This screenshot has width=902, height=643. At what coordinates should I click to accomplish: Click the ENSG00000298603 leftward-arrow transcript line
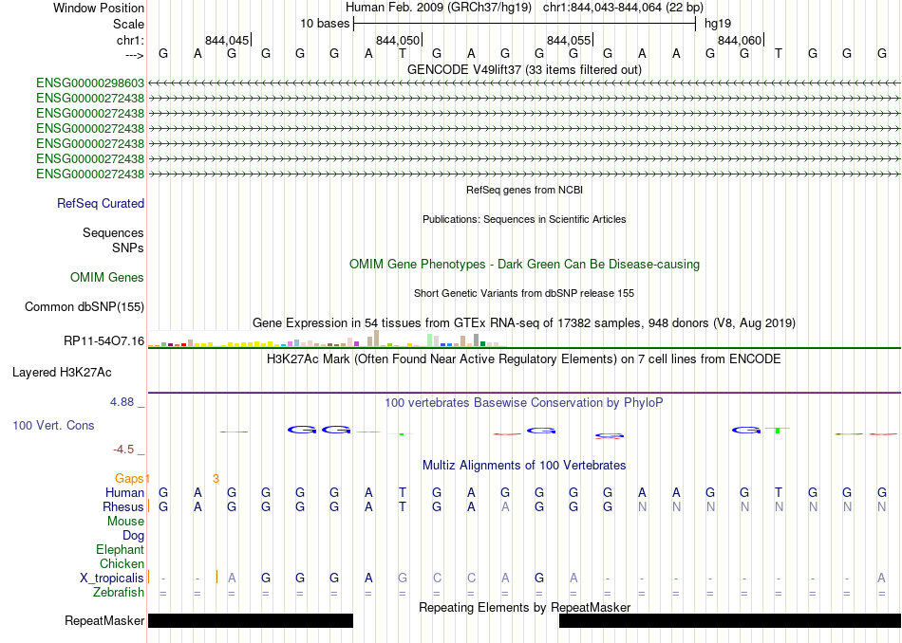[524, 83]
